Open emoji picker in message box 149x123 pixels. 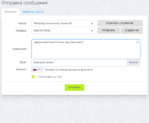(138, 42)
